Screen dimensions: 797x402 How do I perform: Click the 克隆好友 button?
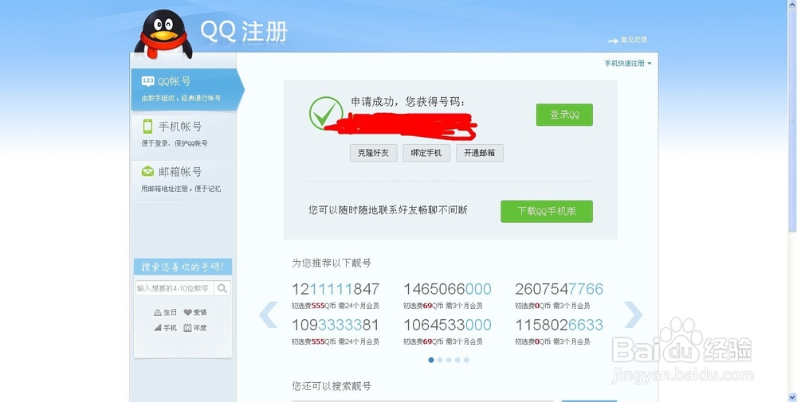[373, 153]
